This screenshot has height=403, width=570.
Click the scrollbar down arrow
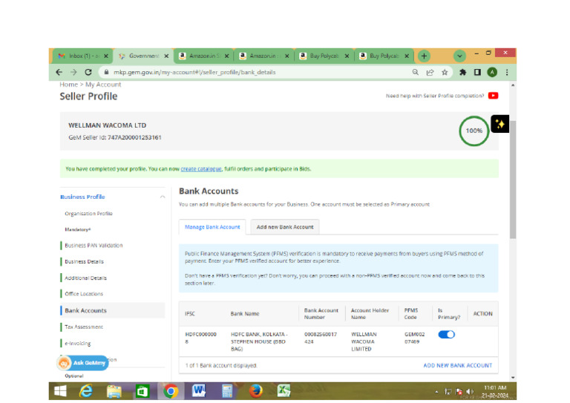[x=513, y=378]
